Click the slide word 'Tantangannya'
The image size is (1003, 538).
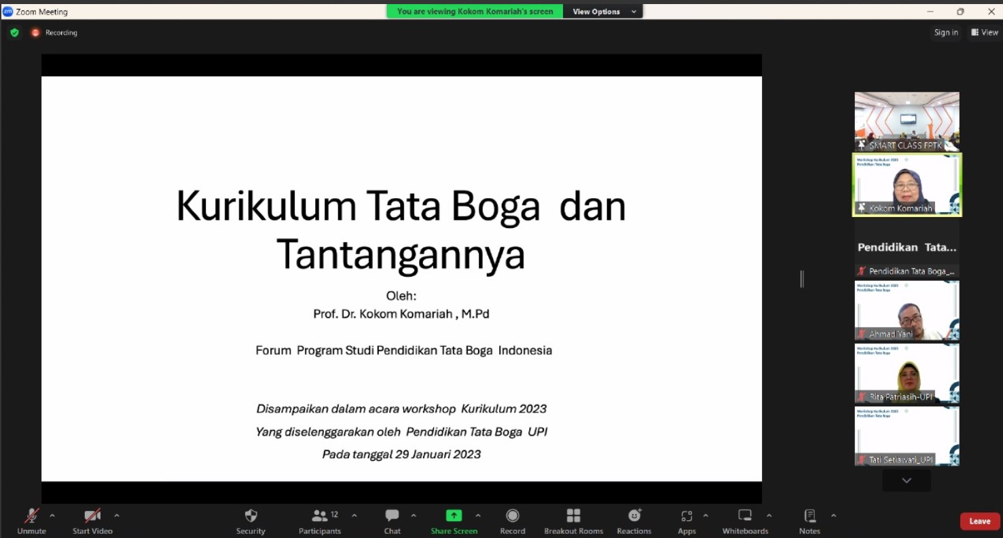point(401,255)
